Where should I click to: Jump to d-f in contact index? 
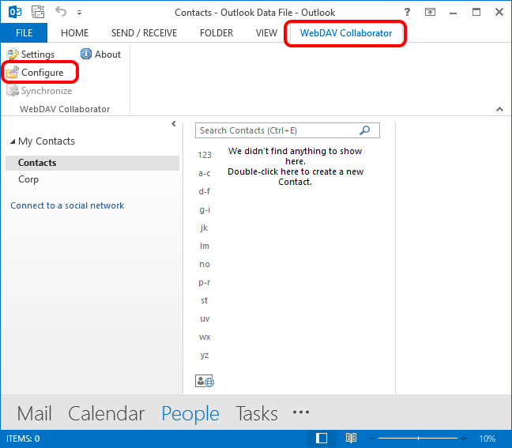pyautogui.click(x=205, y=191)
